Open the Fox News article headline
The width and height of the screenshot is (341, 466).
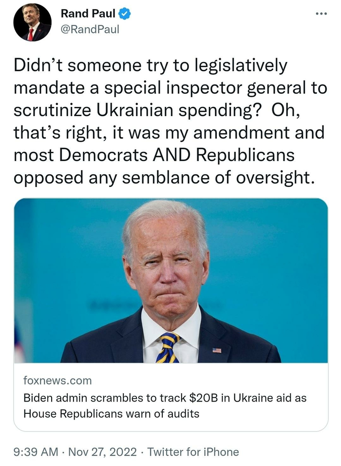tap(165, 405)
